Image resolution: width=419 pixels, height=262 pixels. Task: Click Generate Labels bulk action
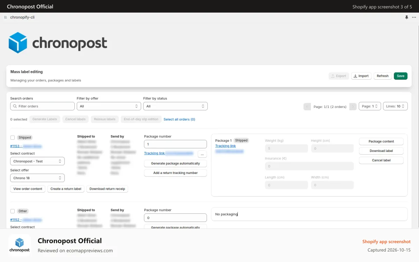tap(45, 119)
